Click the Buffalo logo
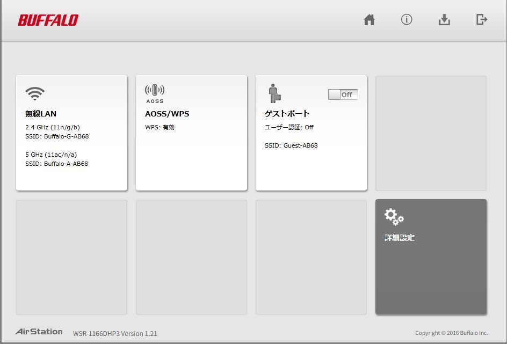Viewport: 507px width, 344px height. (x=48, y=20)
